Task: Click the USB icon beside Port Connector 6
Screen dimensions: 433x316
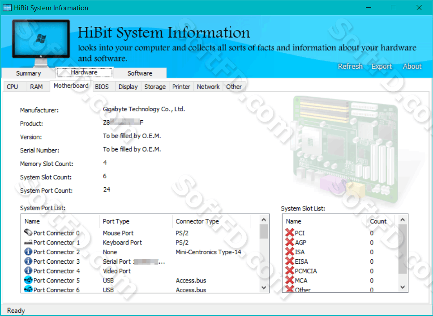Action: click(x=28, y=289)
